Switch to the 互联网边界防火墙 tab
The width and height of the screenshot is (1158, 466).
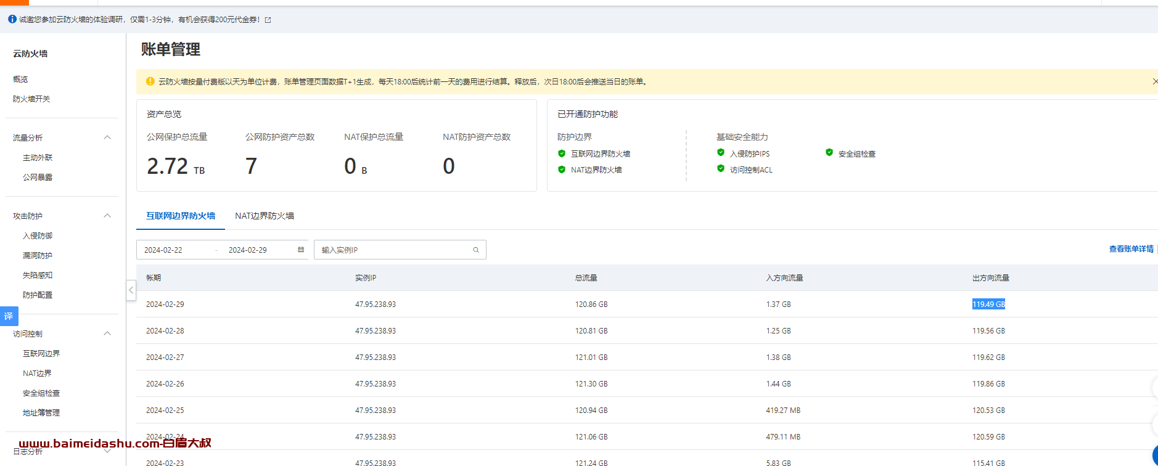tap(181, 216)
